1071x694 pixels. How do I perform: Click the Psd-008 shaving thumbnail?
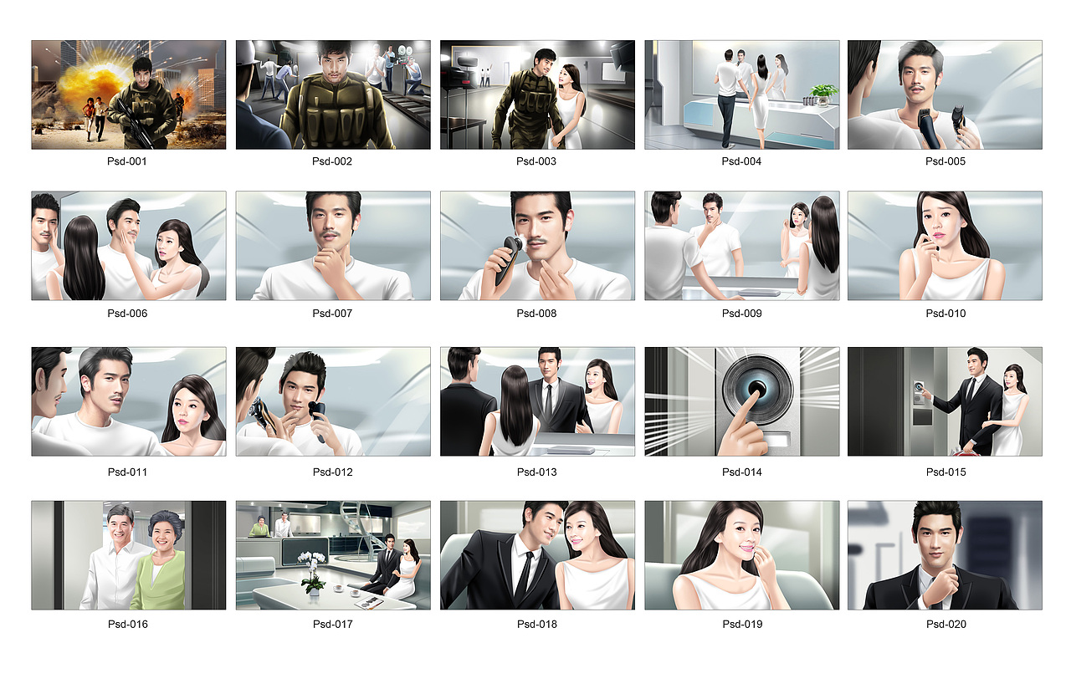(x=537, y=246)
